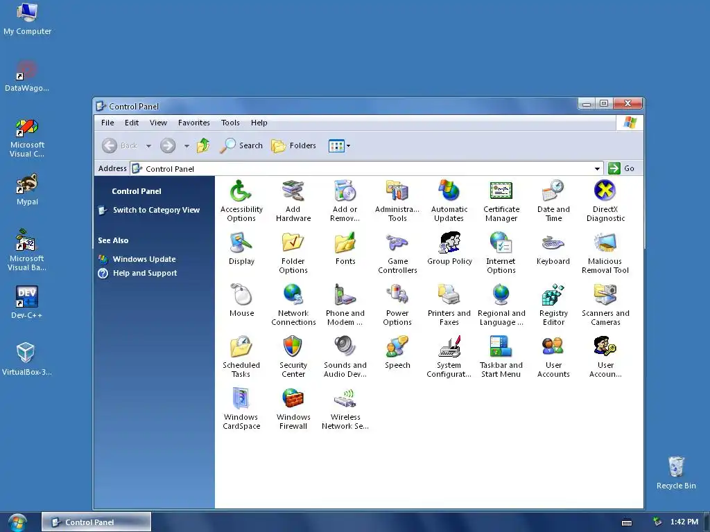Open the Help menu
The width and height of the screenshot is (710, 532).
coord(259,123)
